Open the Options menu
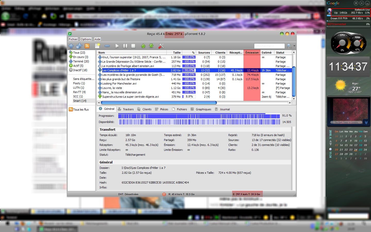Image resolution: width=371 pixels, height=232 pixels. point(86,39)
